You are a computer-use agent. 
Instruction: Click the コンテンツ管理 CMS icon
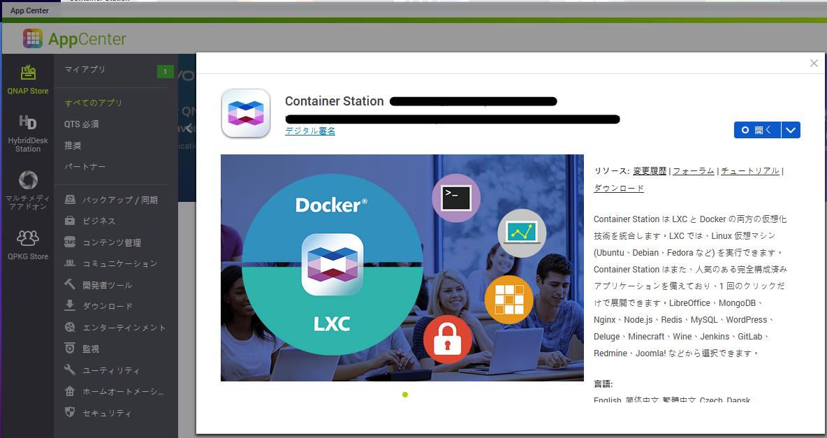point(70,242)
